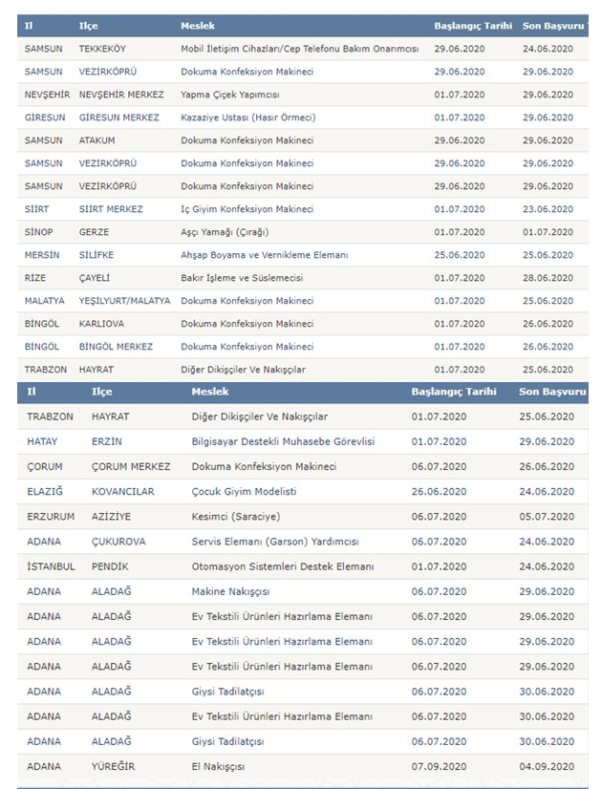Open Servis Elemanı (Garson) Yardımcısı listing
Screen dimensions: 601x789
coord(275,541)
